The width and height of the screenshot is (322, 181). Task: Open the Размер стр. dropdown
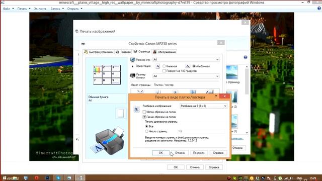click(186, 59)
